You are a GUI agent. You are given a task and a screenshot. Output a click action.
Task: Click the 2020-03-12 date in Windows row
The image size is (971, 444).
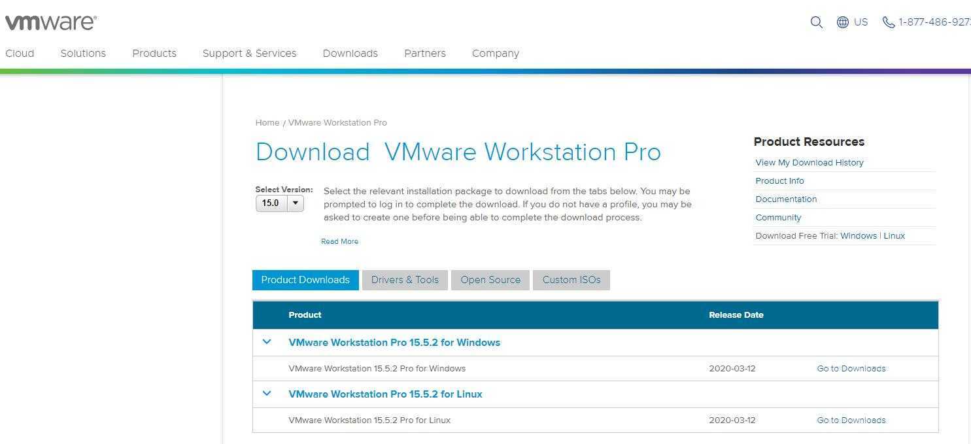pyautogui.click(x=732, y=368)
